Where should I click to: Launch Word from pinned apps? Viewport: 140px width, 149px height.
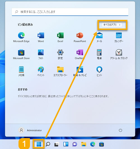click(41, 37)
